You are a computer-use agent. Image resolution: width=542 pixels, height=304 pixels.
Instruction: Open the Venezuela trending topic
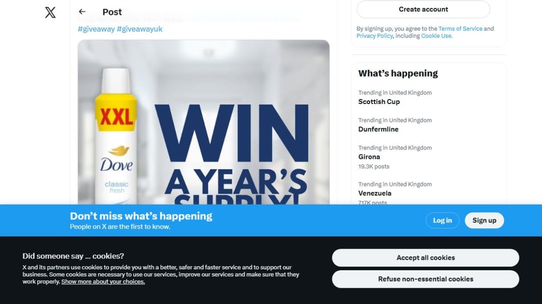pos(429,192)
